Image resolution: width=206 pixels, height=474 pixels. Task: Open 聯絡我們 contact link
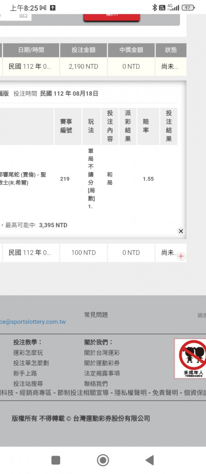(96, 383)
